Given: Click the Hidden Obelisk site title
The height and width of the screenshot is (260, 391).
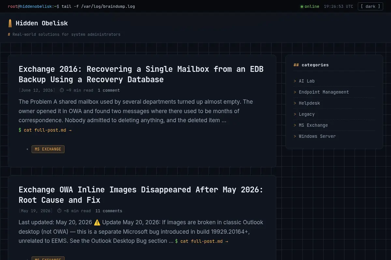Looking at the screenshot, I should coord(42,23).
